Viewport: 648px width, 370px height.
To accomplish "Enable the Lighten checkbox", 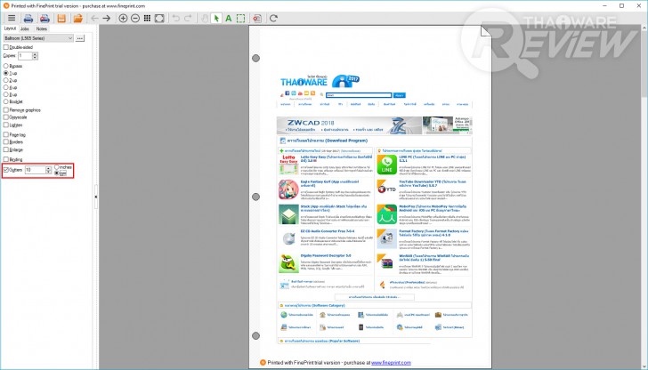I will pos(5,125).
